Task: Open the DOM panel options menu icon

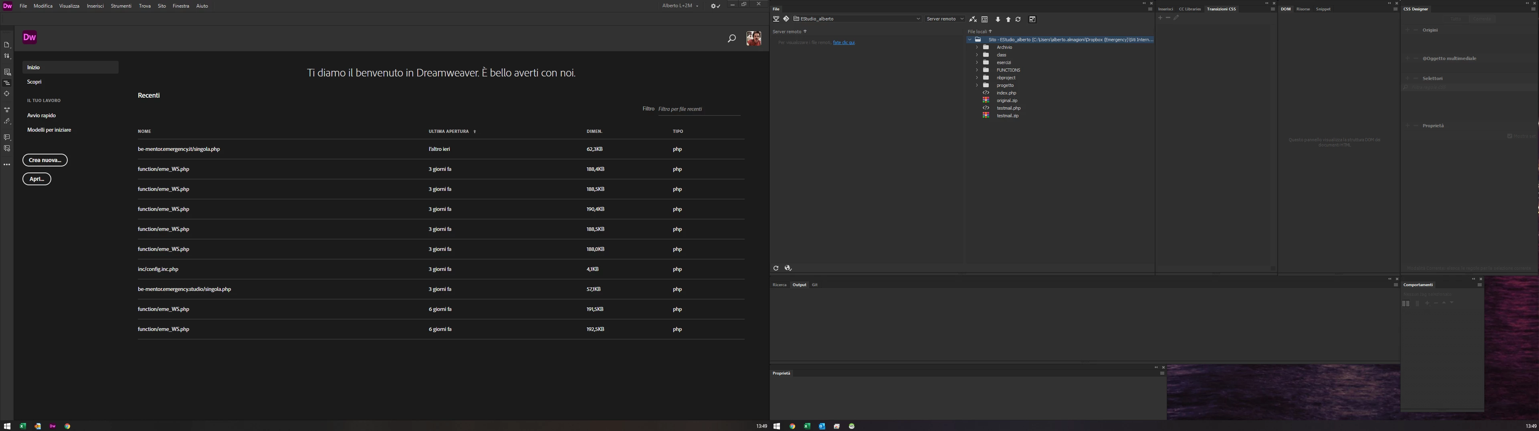Action: 1396,9
